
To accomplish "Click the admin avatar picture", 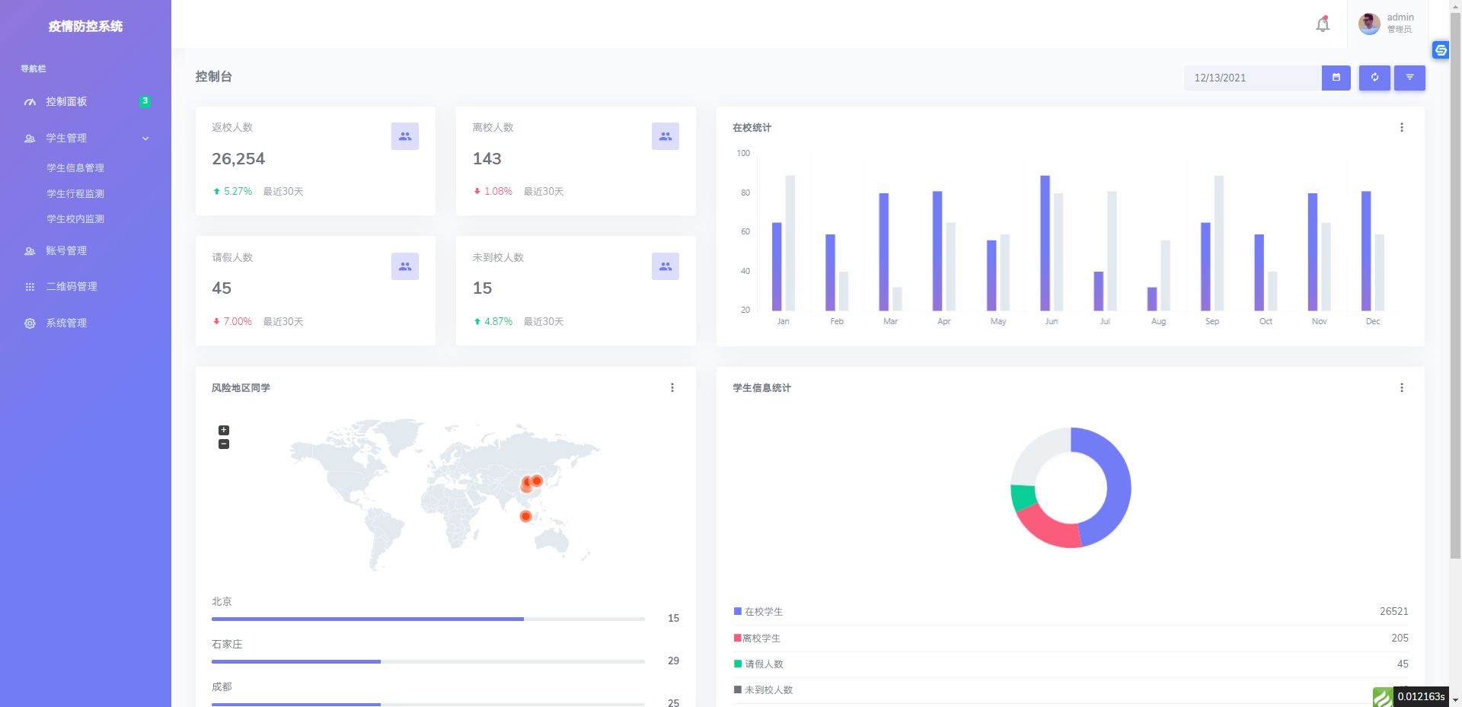I will (x=1368, y=24).
